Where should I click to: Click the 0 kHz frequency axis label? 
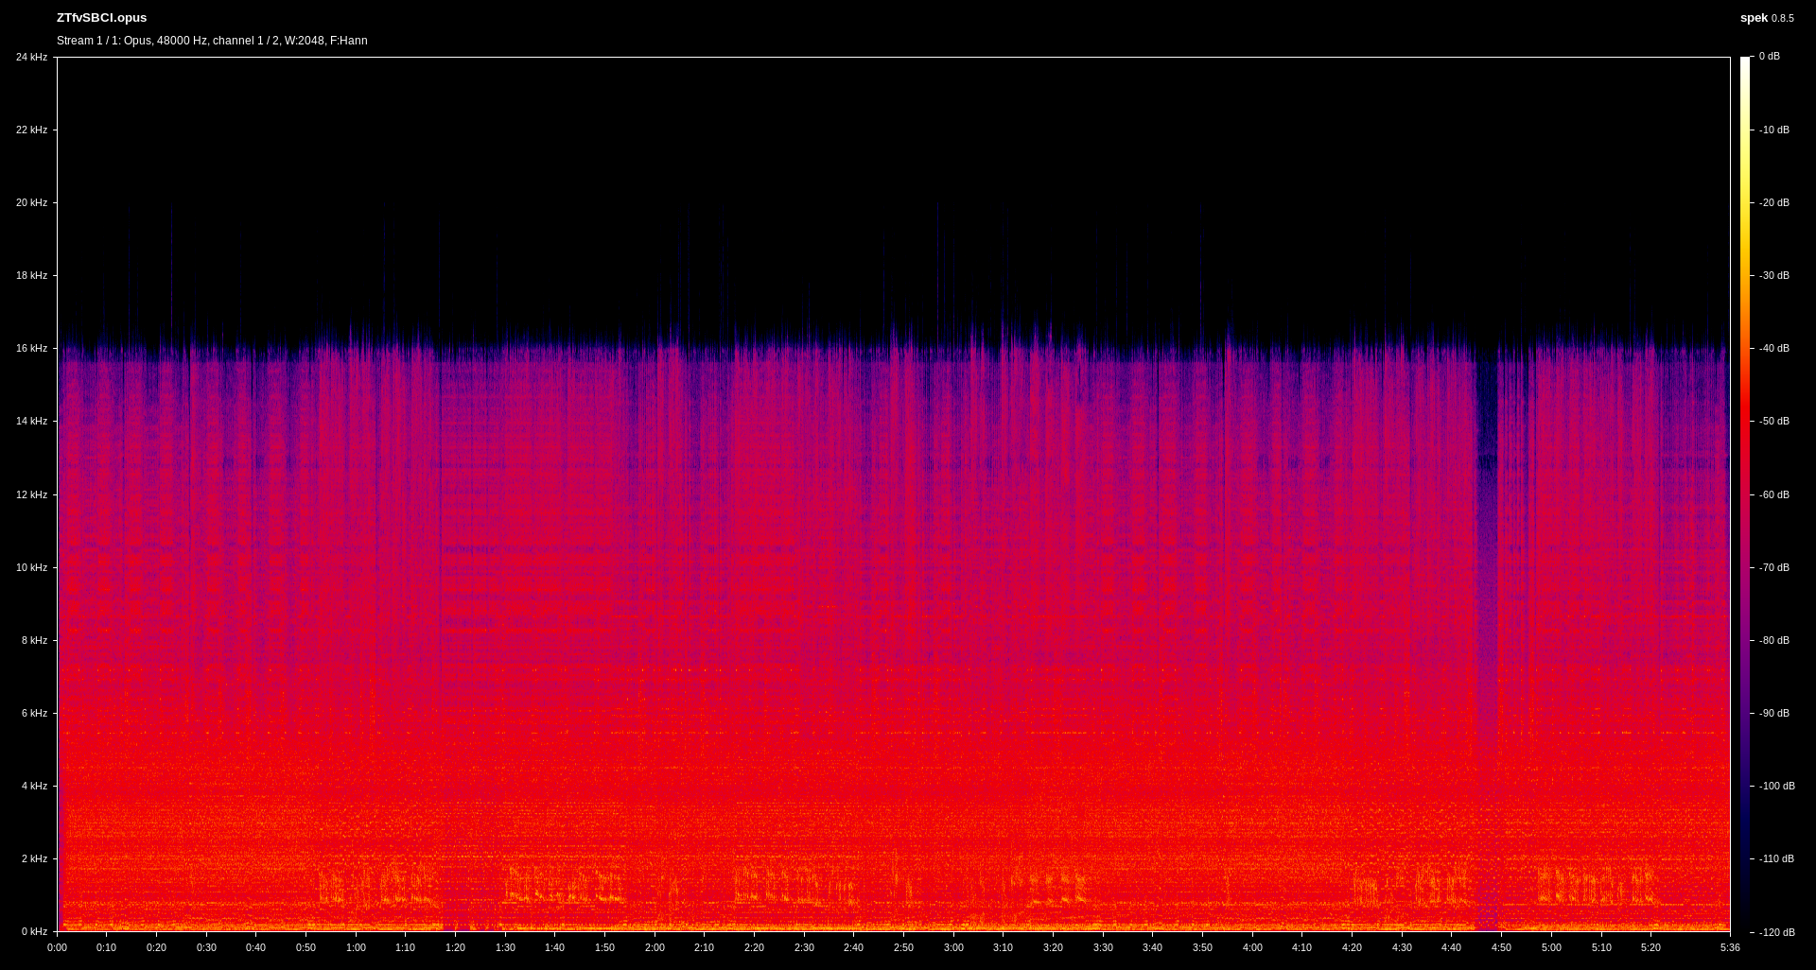(x=34, y=932)
